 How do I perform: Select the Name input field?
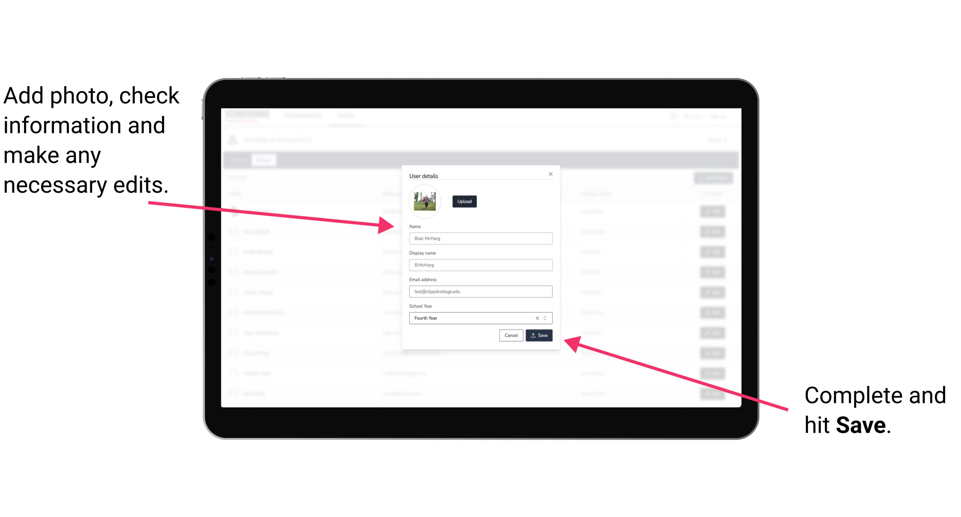coord(480,238)
